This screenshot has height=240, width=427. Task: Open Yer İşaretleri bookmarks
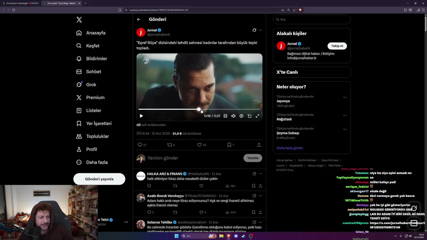click(x=94, y=123)
